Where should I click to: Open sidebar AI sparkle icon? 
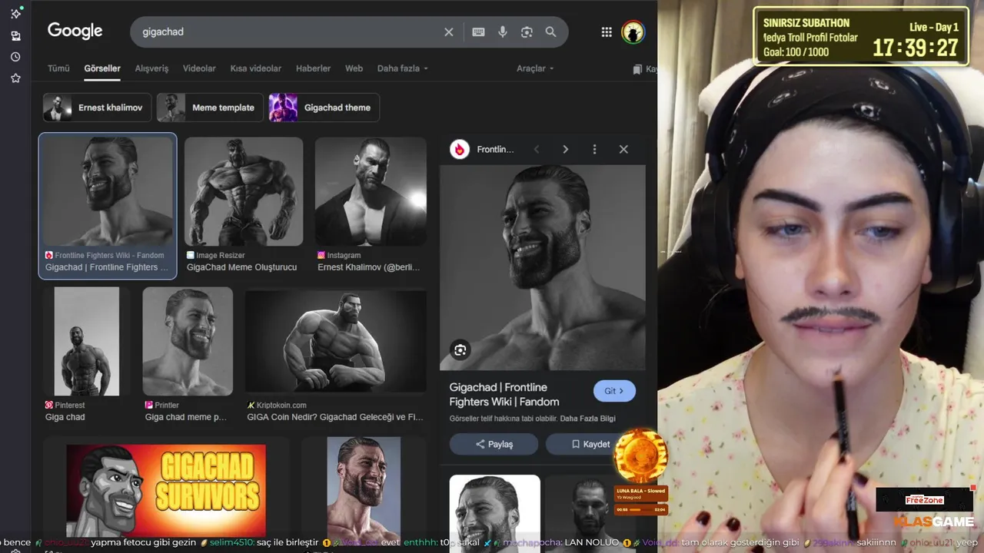15,13
